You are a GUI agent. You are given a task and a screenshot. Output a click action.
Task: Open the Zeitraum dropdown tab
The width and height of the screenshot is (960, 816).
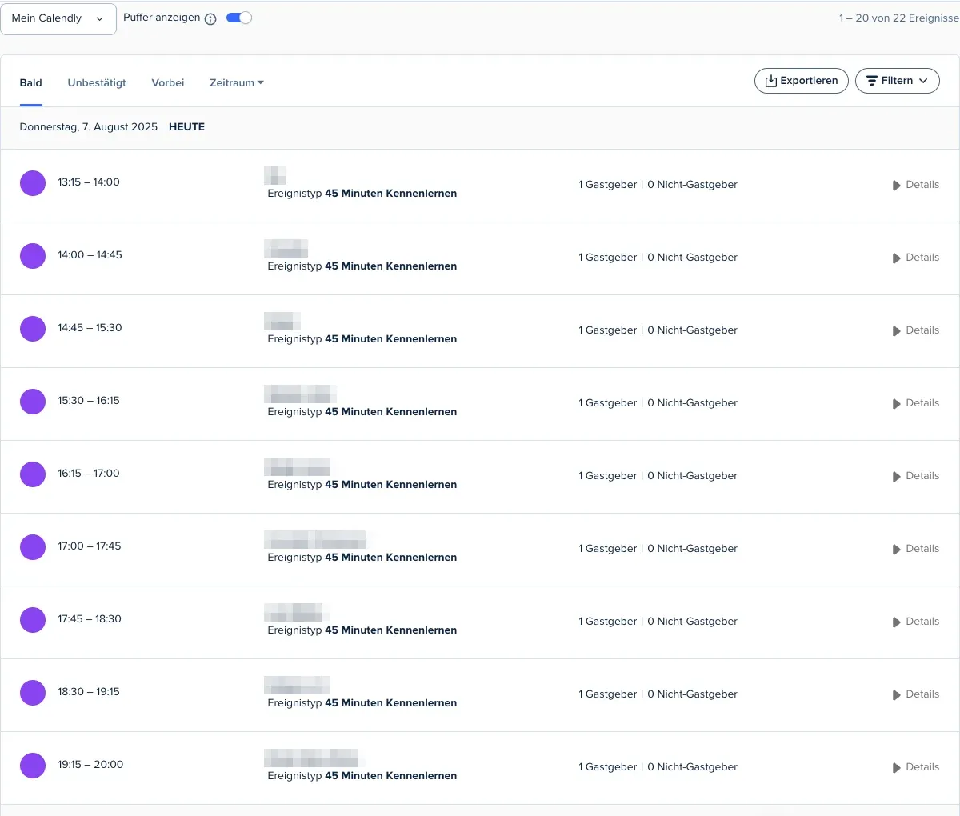coord(237,82)
